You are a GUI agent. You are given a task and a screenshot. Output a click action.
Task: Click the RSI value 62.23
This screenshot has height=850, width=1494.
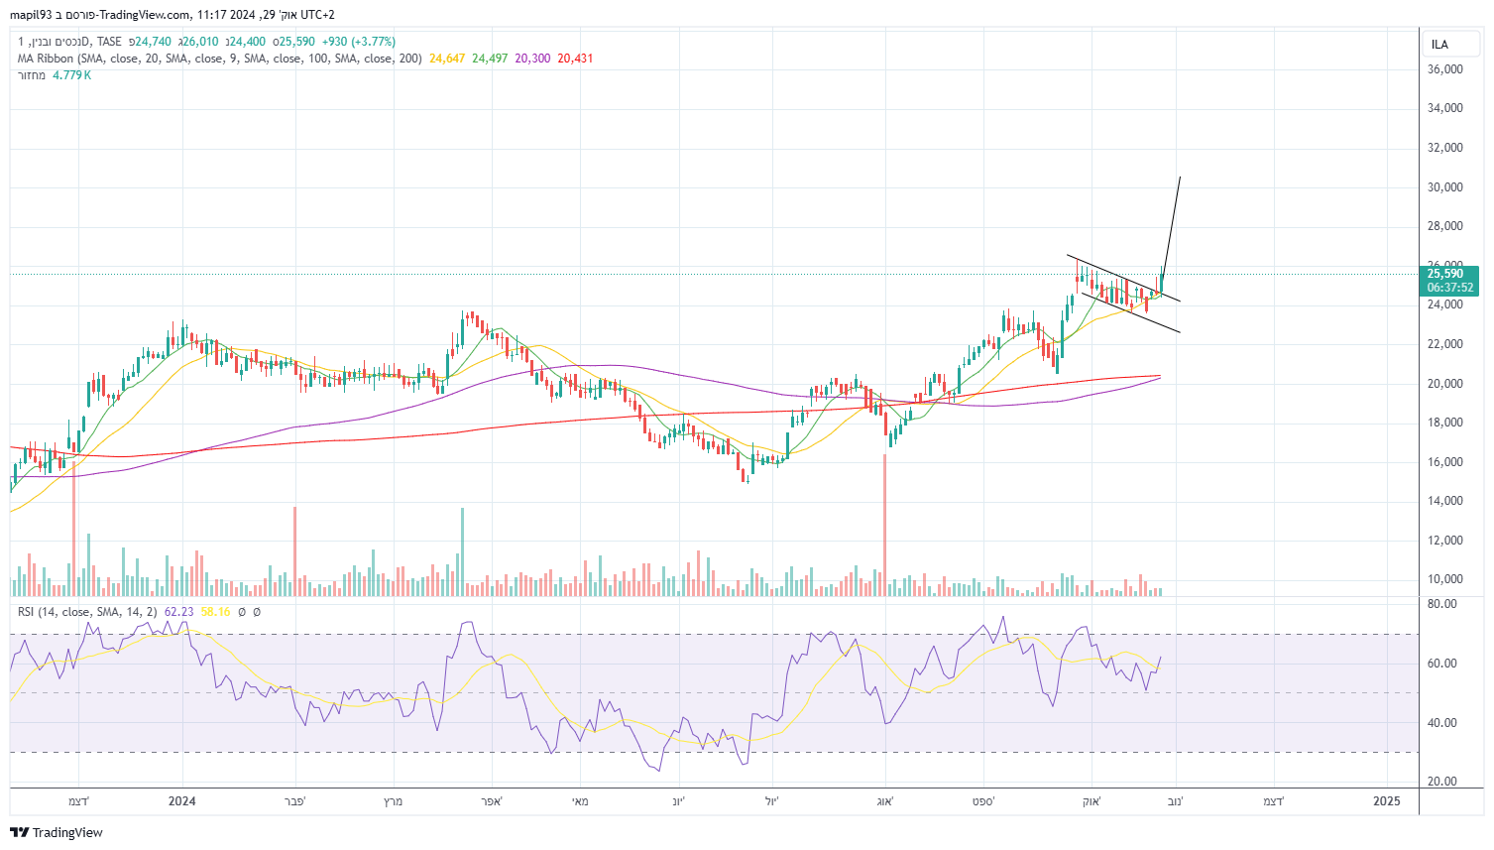coord(178,612)
